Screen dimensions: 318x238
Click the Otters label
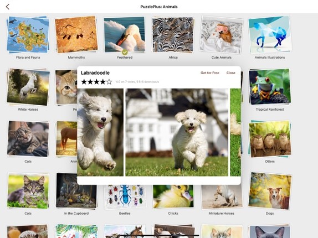pos(270,162)
